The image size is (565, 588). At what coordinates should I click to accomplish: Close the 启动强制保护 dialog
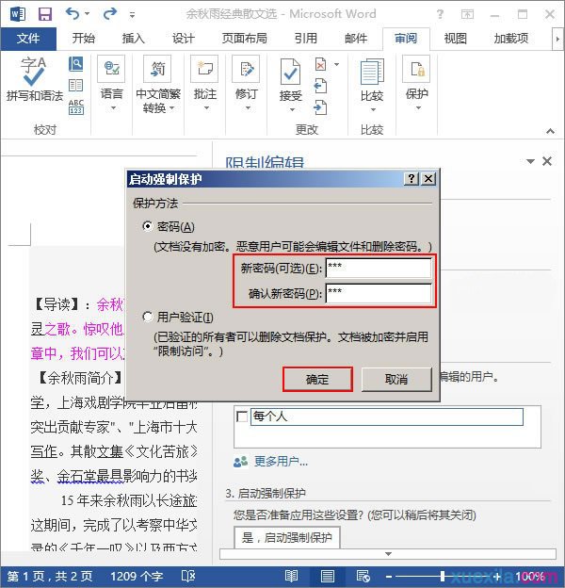428,179
